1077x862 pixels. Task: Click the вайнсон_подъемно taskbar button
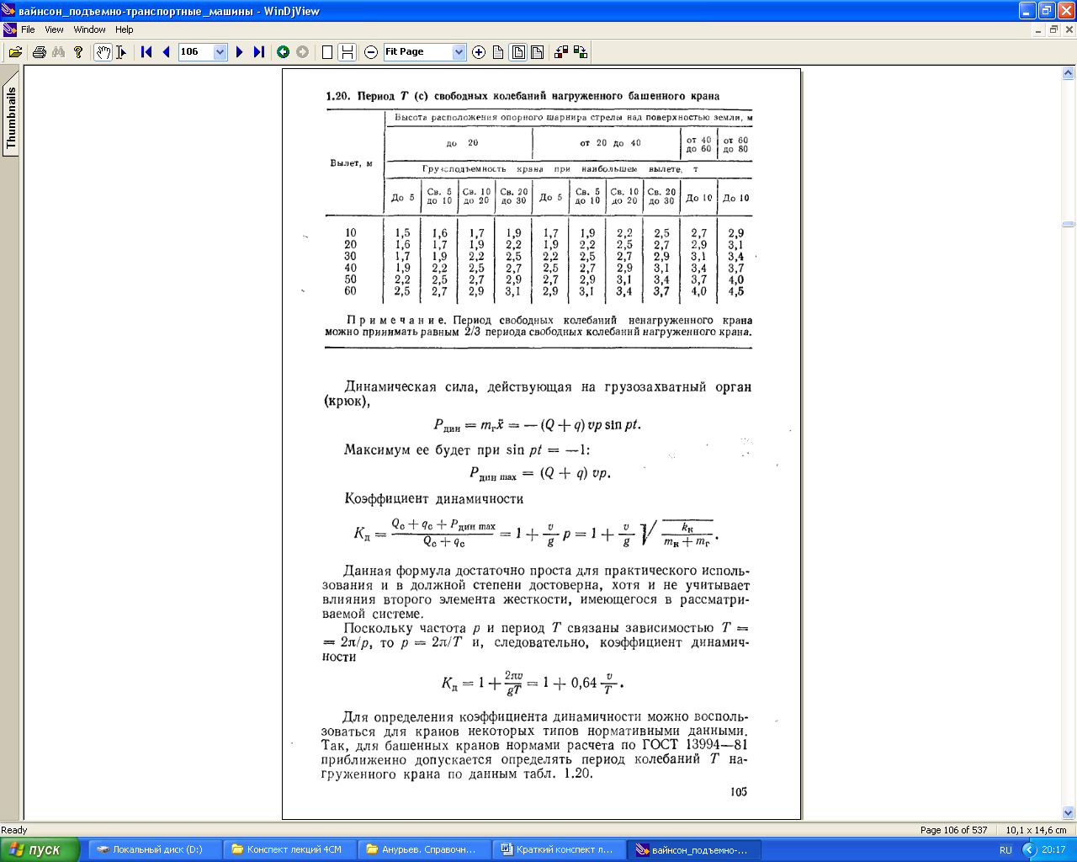(694, 850)
